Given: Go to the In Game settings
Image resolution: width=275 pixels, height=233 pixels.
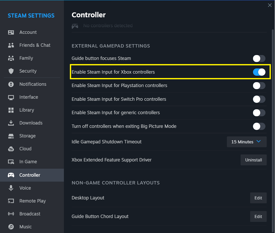Looking at the screenshot, I should coord(28,162).
